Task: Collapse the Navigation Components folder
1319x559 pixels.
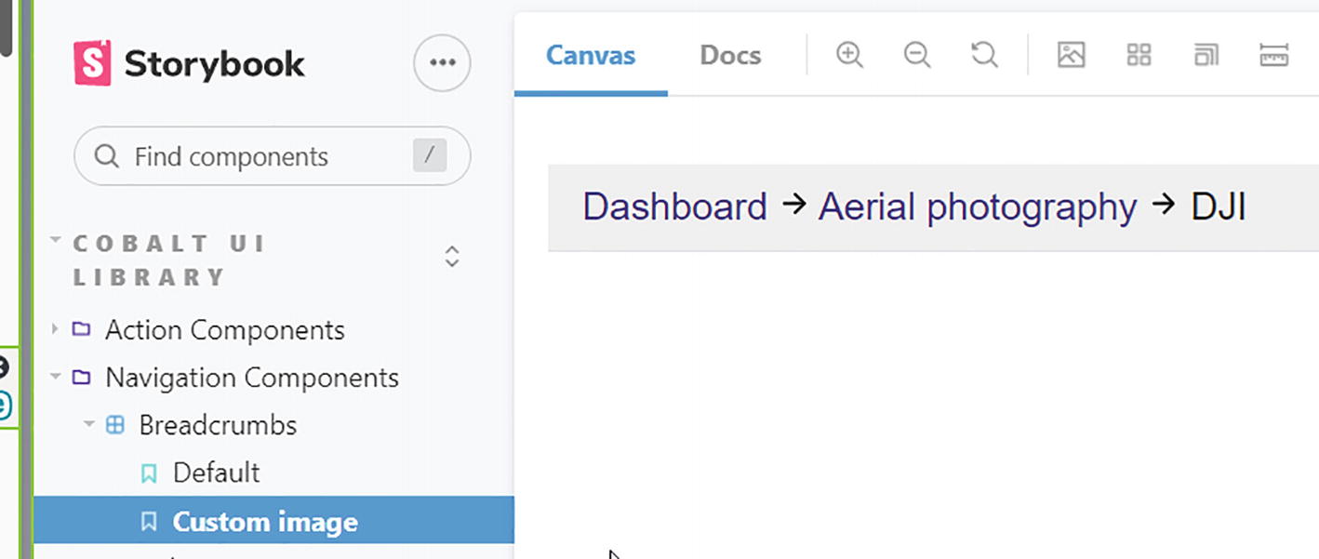Action: [x=251, y=378]
